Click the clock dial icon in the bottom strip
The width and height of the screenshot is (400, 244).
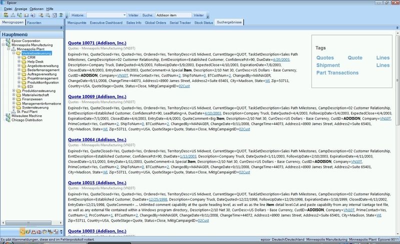point(44,231)
